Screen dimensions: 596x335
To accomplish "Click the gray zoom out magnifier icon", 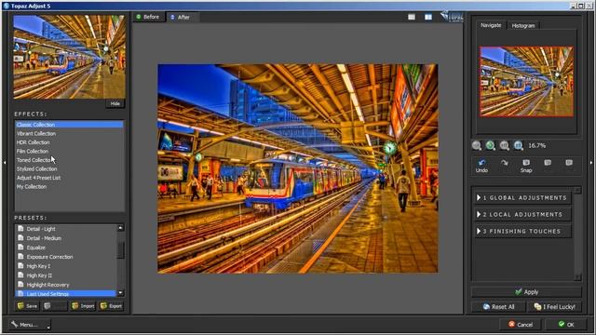I will coord(476,145).
